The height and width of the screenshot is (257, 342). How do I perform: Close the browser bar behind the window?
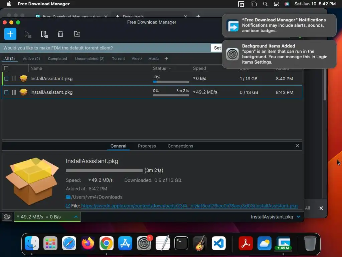(321, 208)
